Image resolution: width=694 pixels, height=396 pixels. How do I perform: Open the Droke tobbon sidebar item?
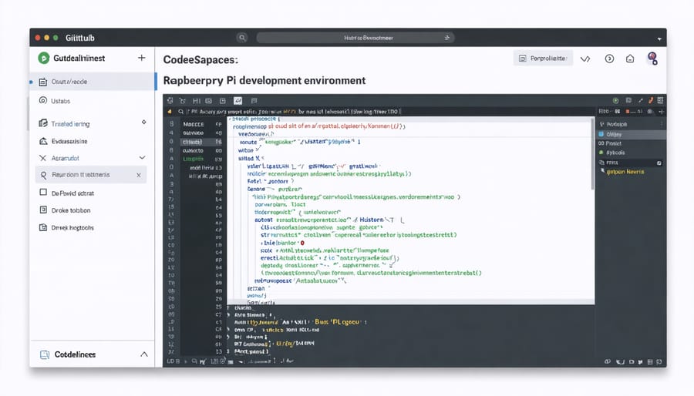tap(70, 210)
